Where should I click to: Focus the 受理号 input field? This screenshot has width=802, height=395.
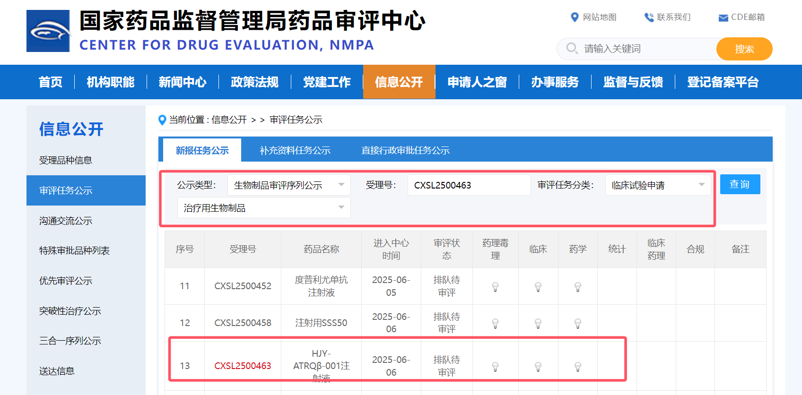coord(469,185)
